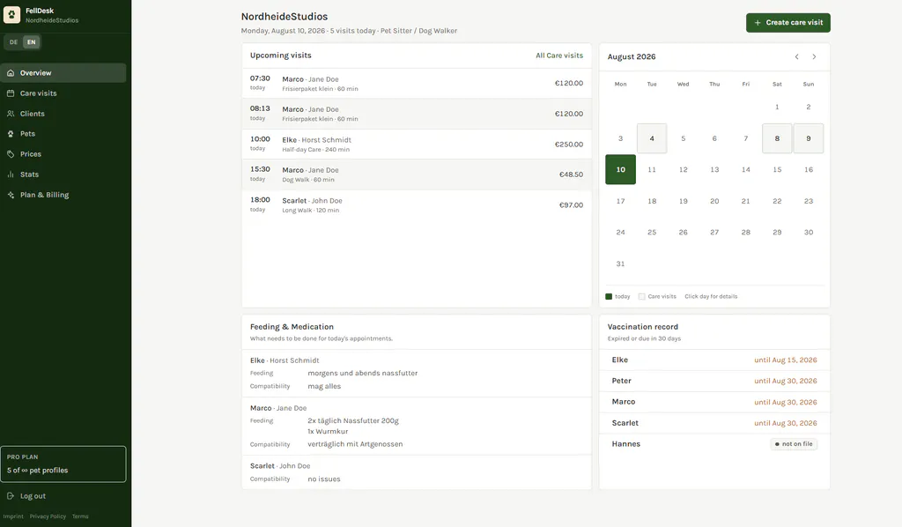This screenshot has width=902, height=527.
Task: Select the EN language toggle
Action: 31,42
